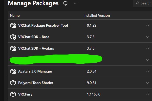This screenshot has width=152, height=101.
Task: Sort by the Name column header
Action: tap(15, 16)
